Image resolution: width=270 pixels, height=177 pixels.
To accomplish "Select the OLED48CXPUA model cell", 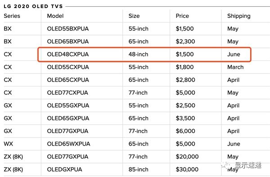I will [x=68, y=54].
